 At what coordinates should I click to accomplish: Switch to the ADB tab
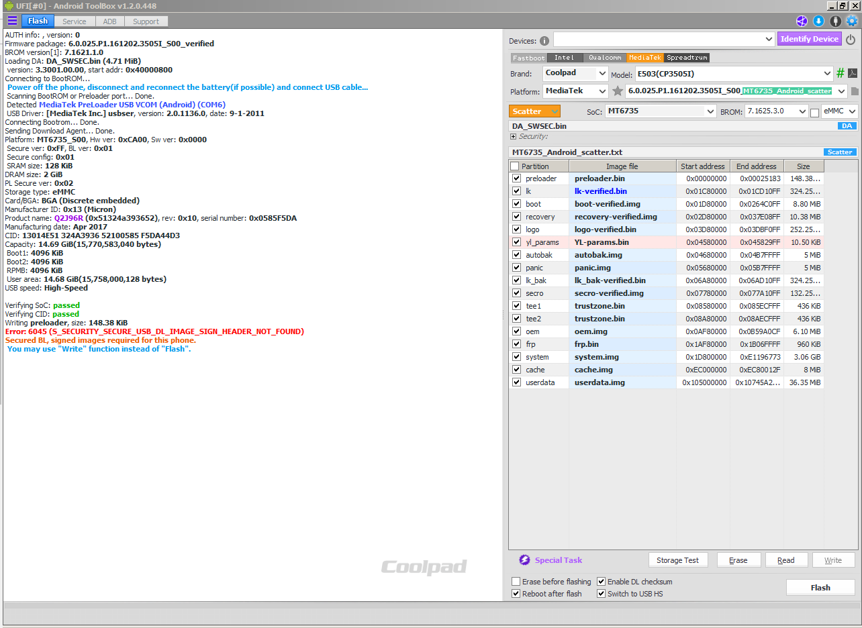pyautogui.click(x=109, y=21)
